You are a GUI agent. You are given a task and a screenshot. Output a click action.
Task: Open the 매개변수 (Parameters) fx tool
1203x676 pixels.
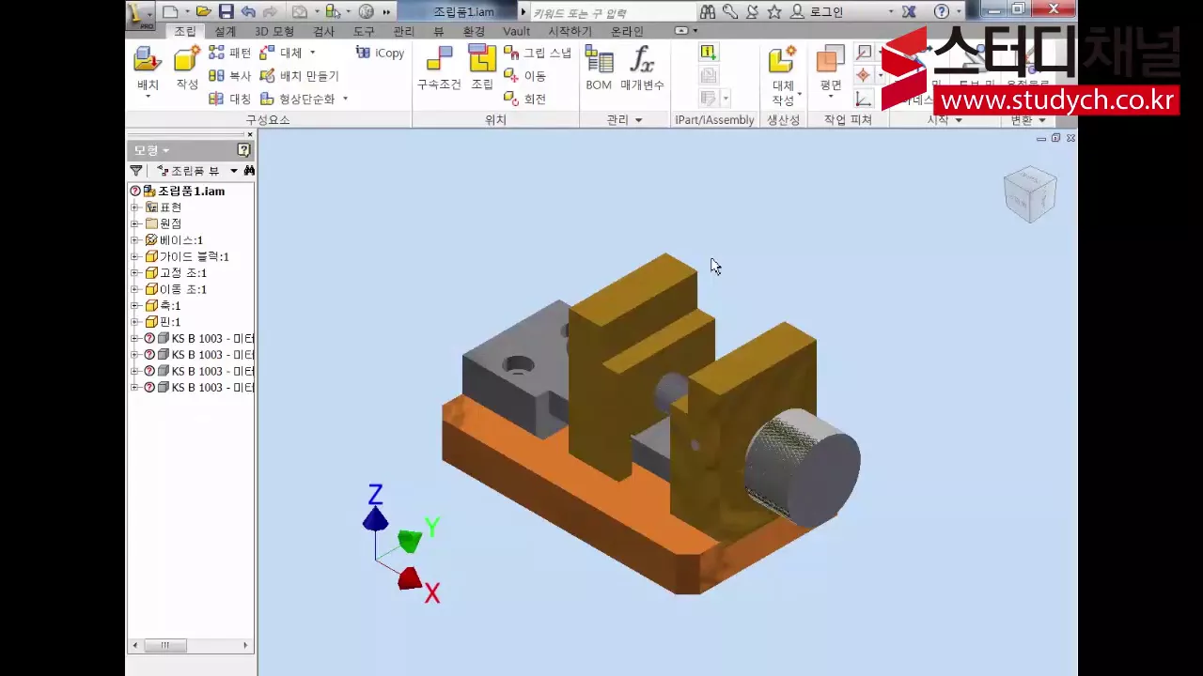coord(642,68)
